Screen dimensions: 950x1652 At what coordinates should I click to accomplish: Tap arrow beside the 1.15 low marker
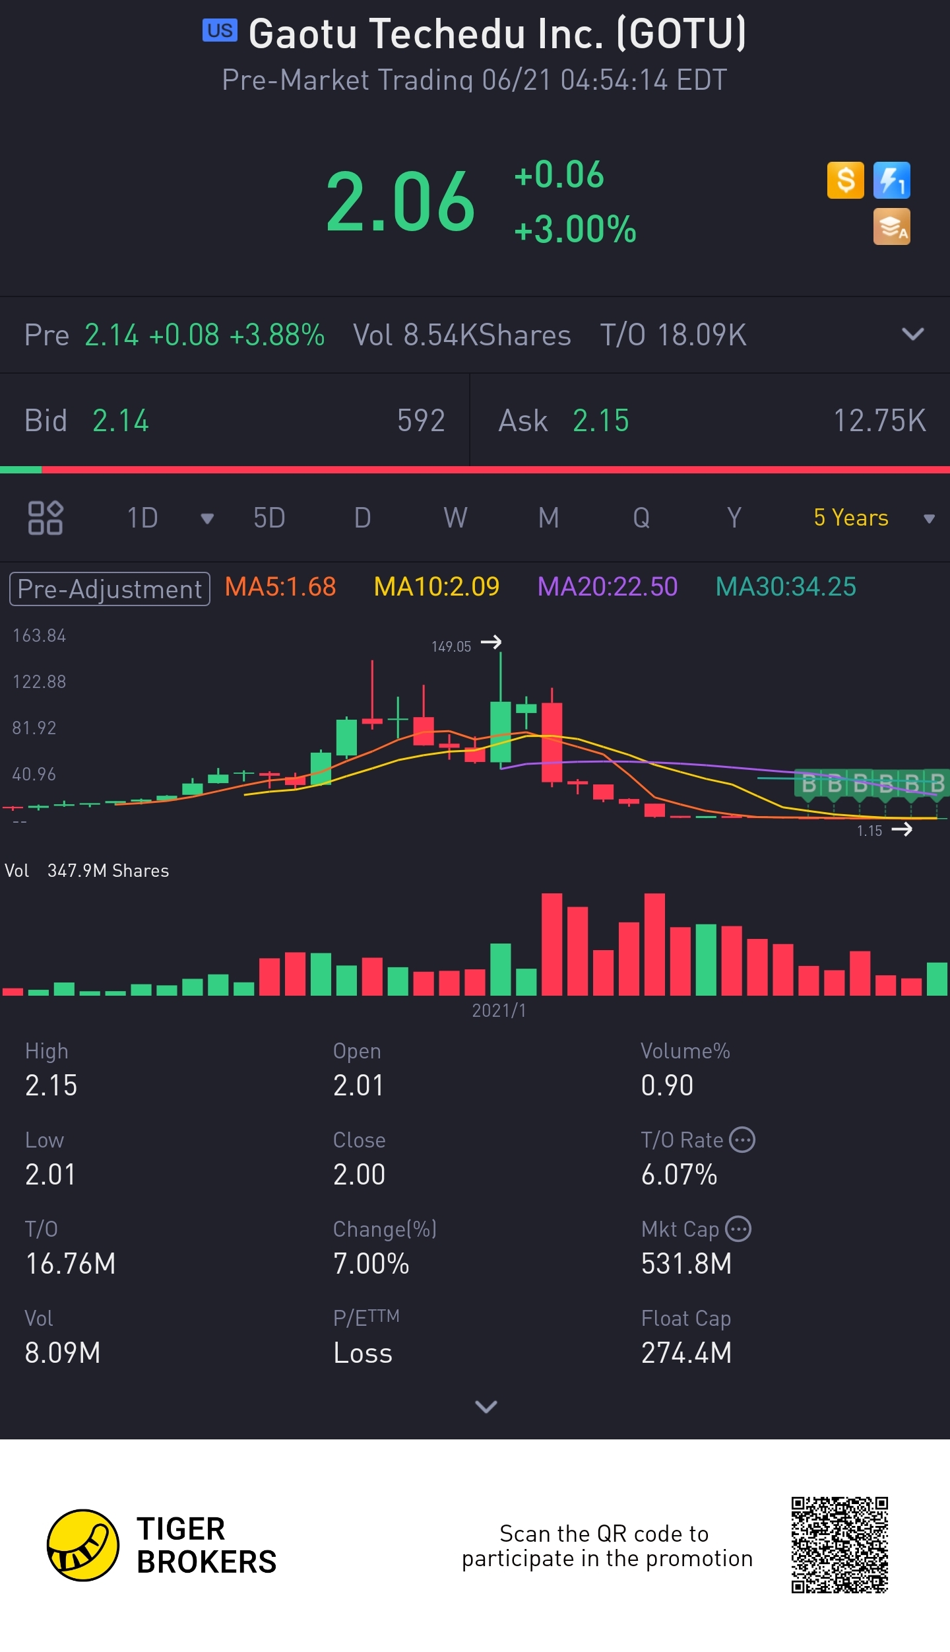(902, 829)
